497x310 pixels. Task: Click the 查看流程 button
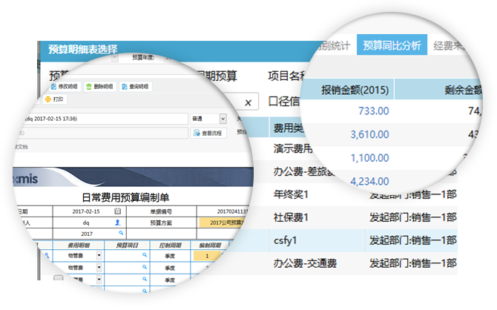pos(208,133)
